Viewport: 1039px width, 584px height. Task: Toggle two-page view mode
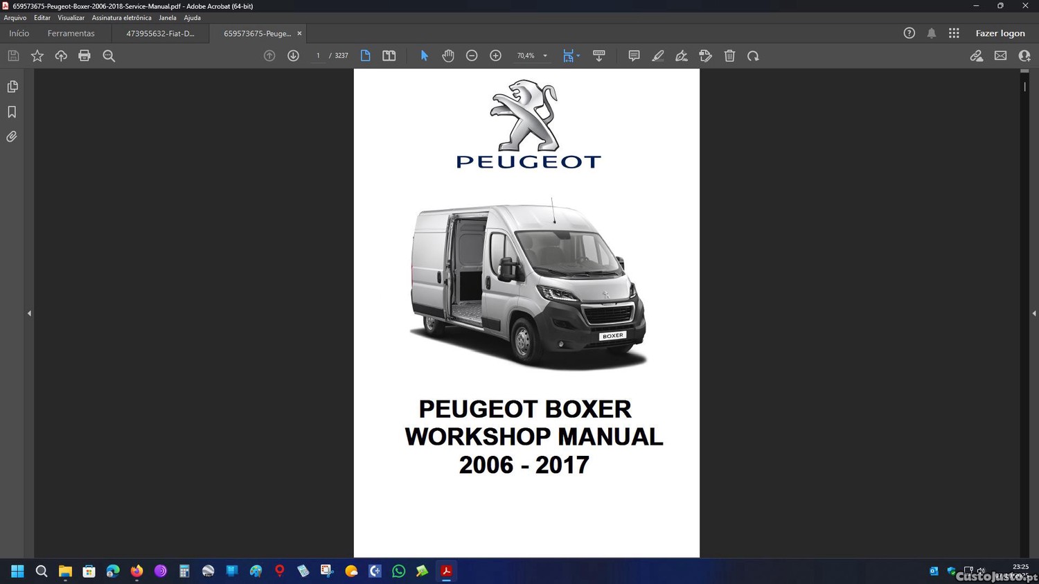[389, 56]
